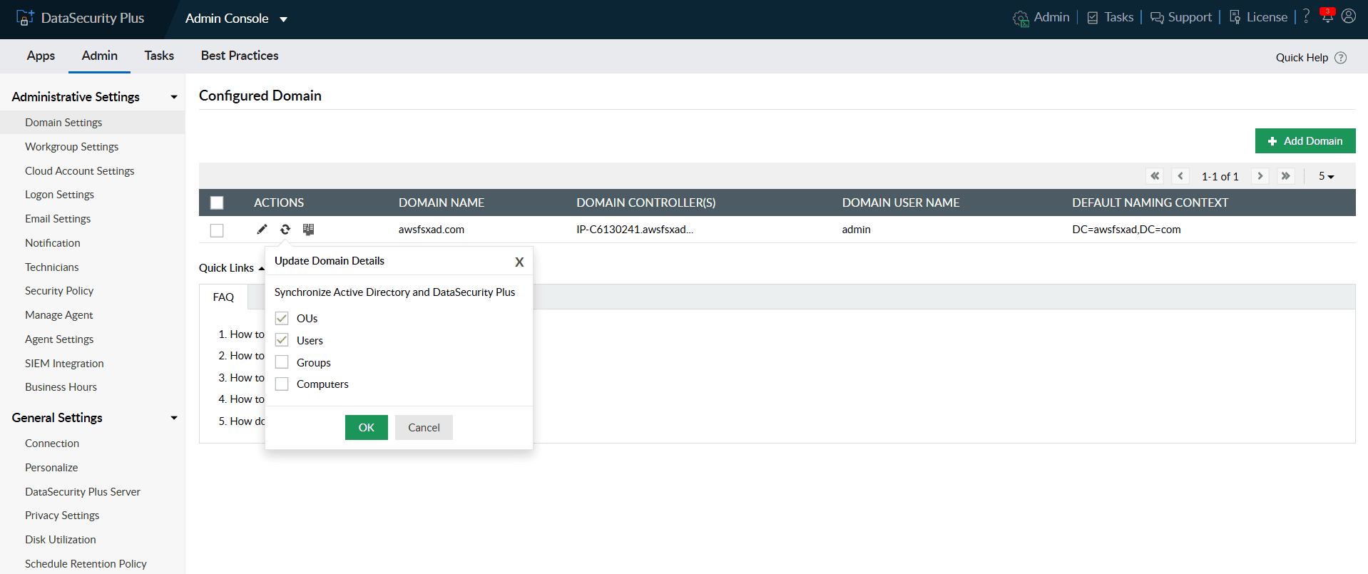Image resolution: width=1368 pixels, height=574 pixels.
Task: Click the License document icon in header
Action: pyautogui.click(x=1235, y=17)
